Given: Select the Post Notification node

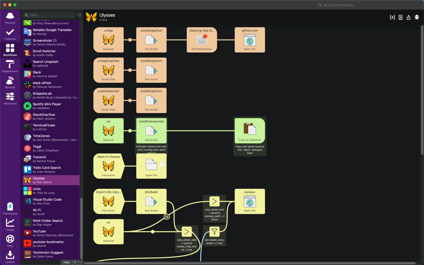Looking at the screenshot, I should (x=202, y=40).
